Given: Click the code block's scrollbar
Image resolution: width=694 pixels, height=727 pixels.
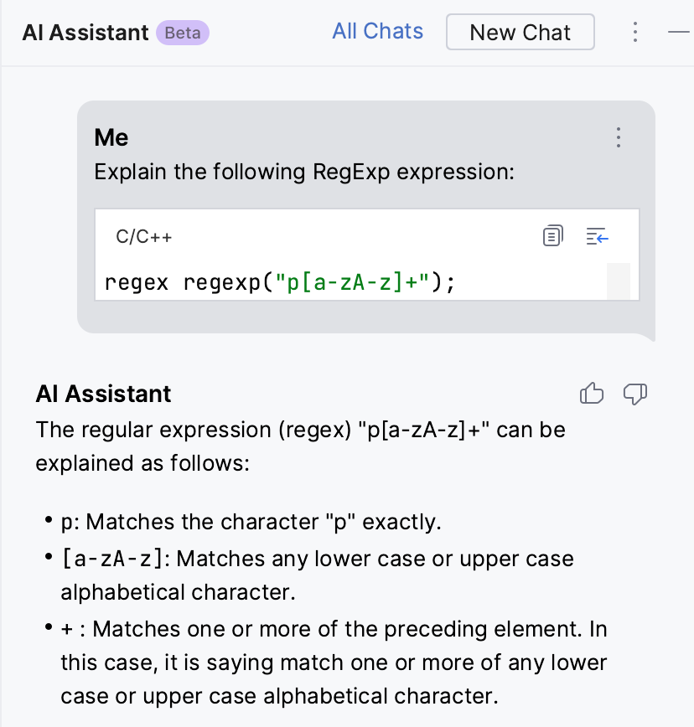Looking at the screenshot, I should (x=619, y=282).
